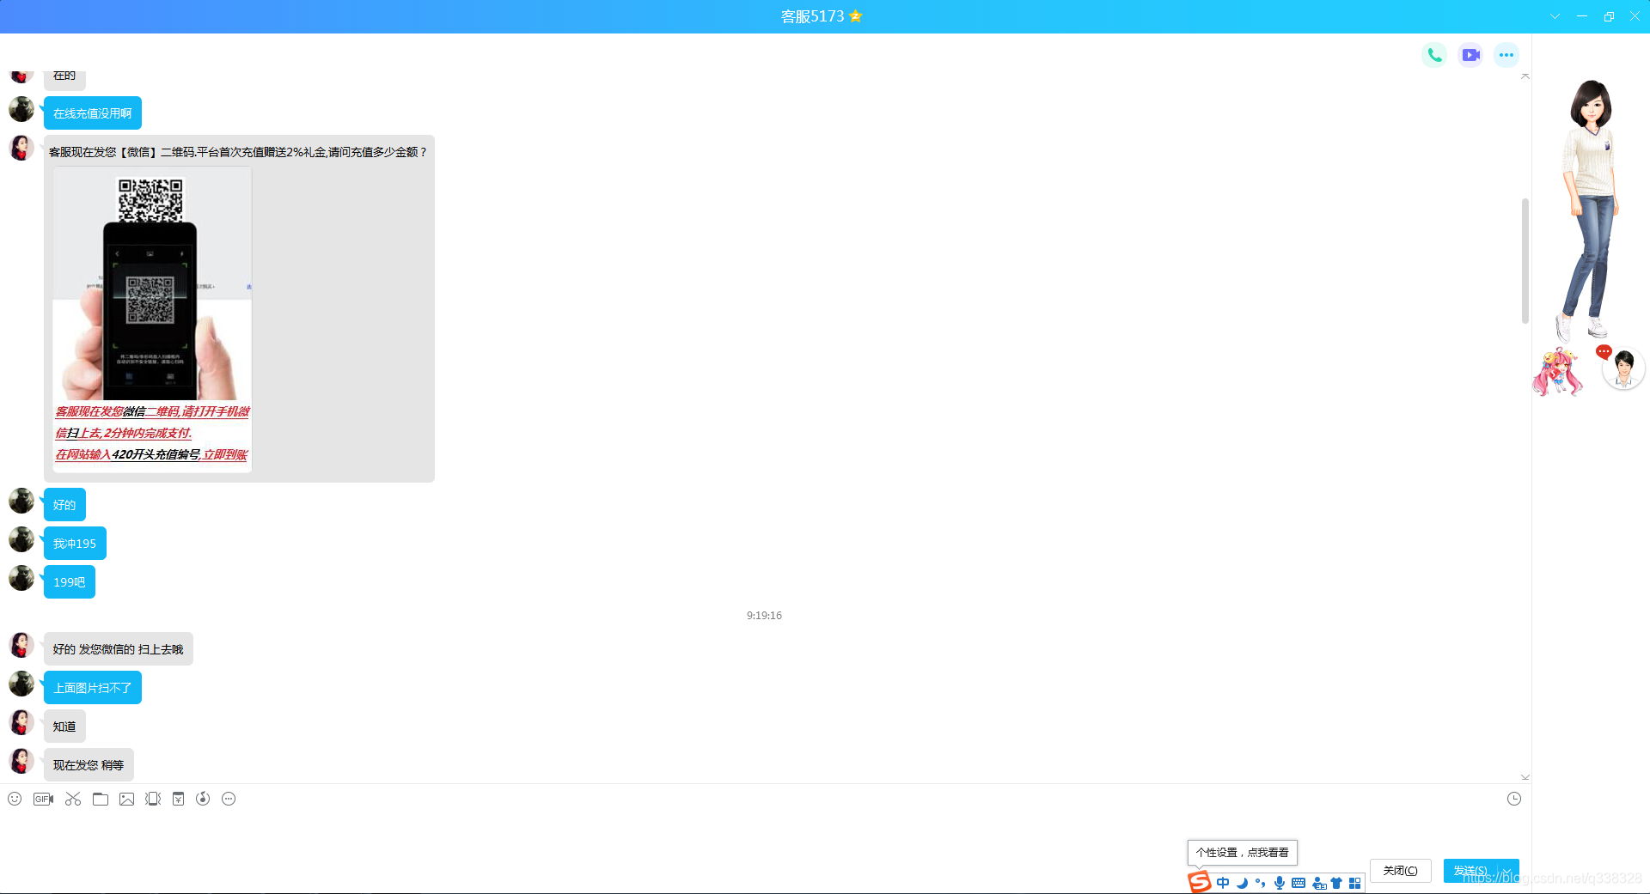Toggle Chinese/English input mode (中)
The height and width of the screenshot is (894, 1650).
pos(1223,883)
